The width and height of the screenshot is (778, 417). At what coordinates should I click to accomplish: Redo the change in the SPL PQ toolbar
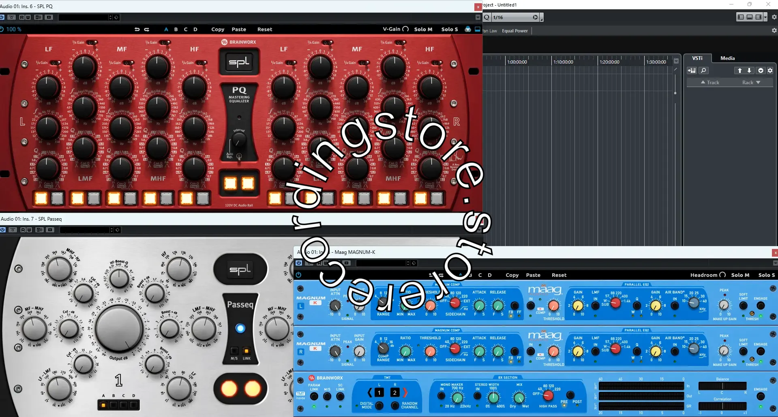pos(147,29)
